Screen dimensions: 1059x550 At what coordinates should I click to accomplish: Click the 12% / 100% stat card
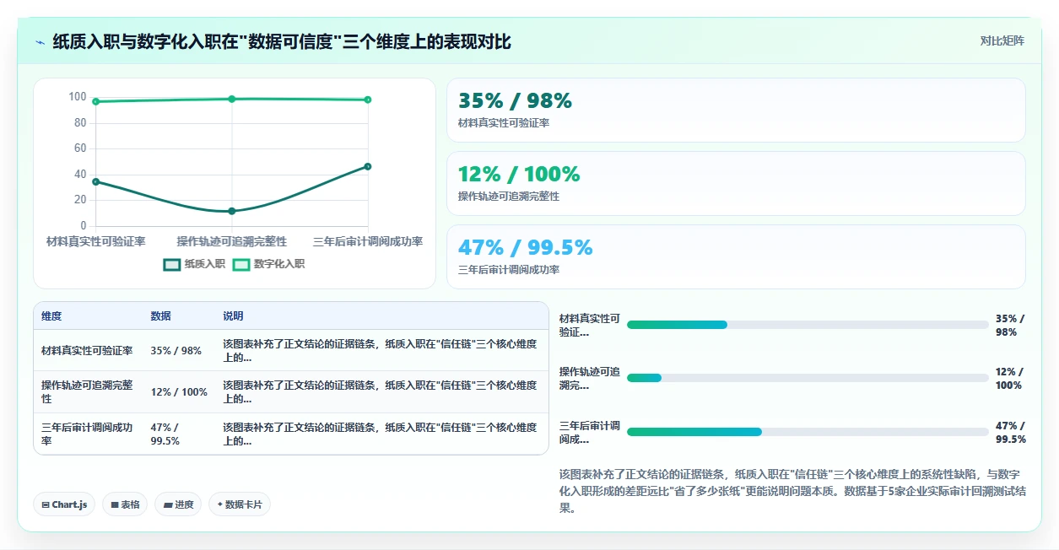(736, 184)
